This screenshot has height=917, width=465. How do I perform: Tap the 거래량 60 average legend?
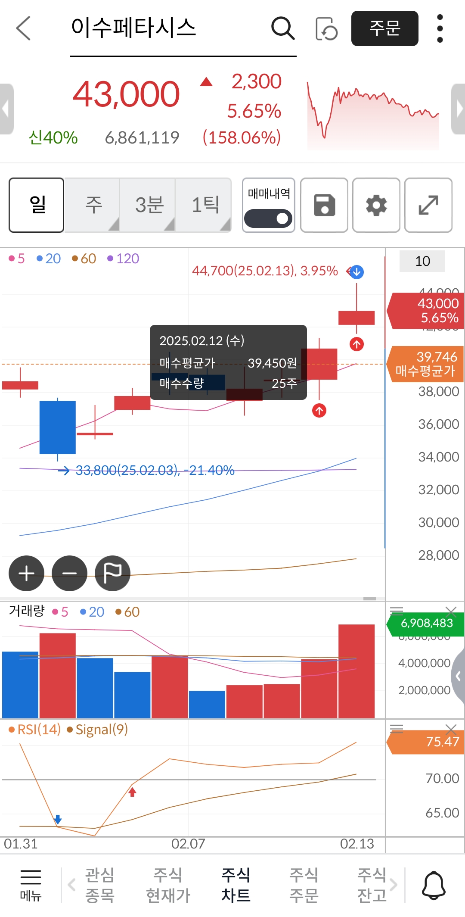(127, 612)
